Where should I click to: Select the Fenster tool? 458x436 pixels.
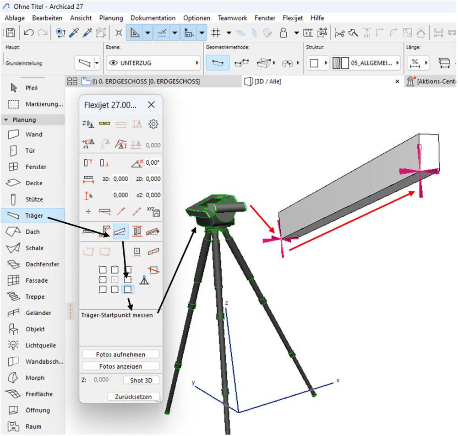(x=33, y=167)
